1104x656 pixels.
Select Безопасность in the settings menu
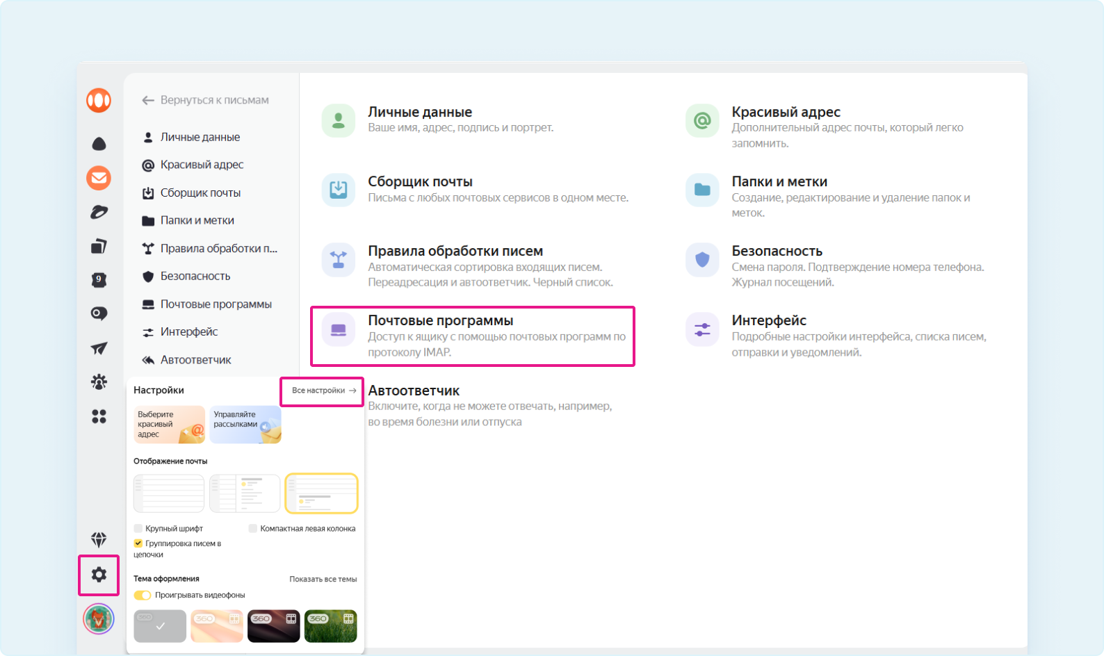pyautogui.click(x=195, y=276)
